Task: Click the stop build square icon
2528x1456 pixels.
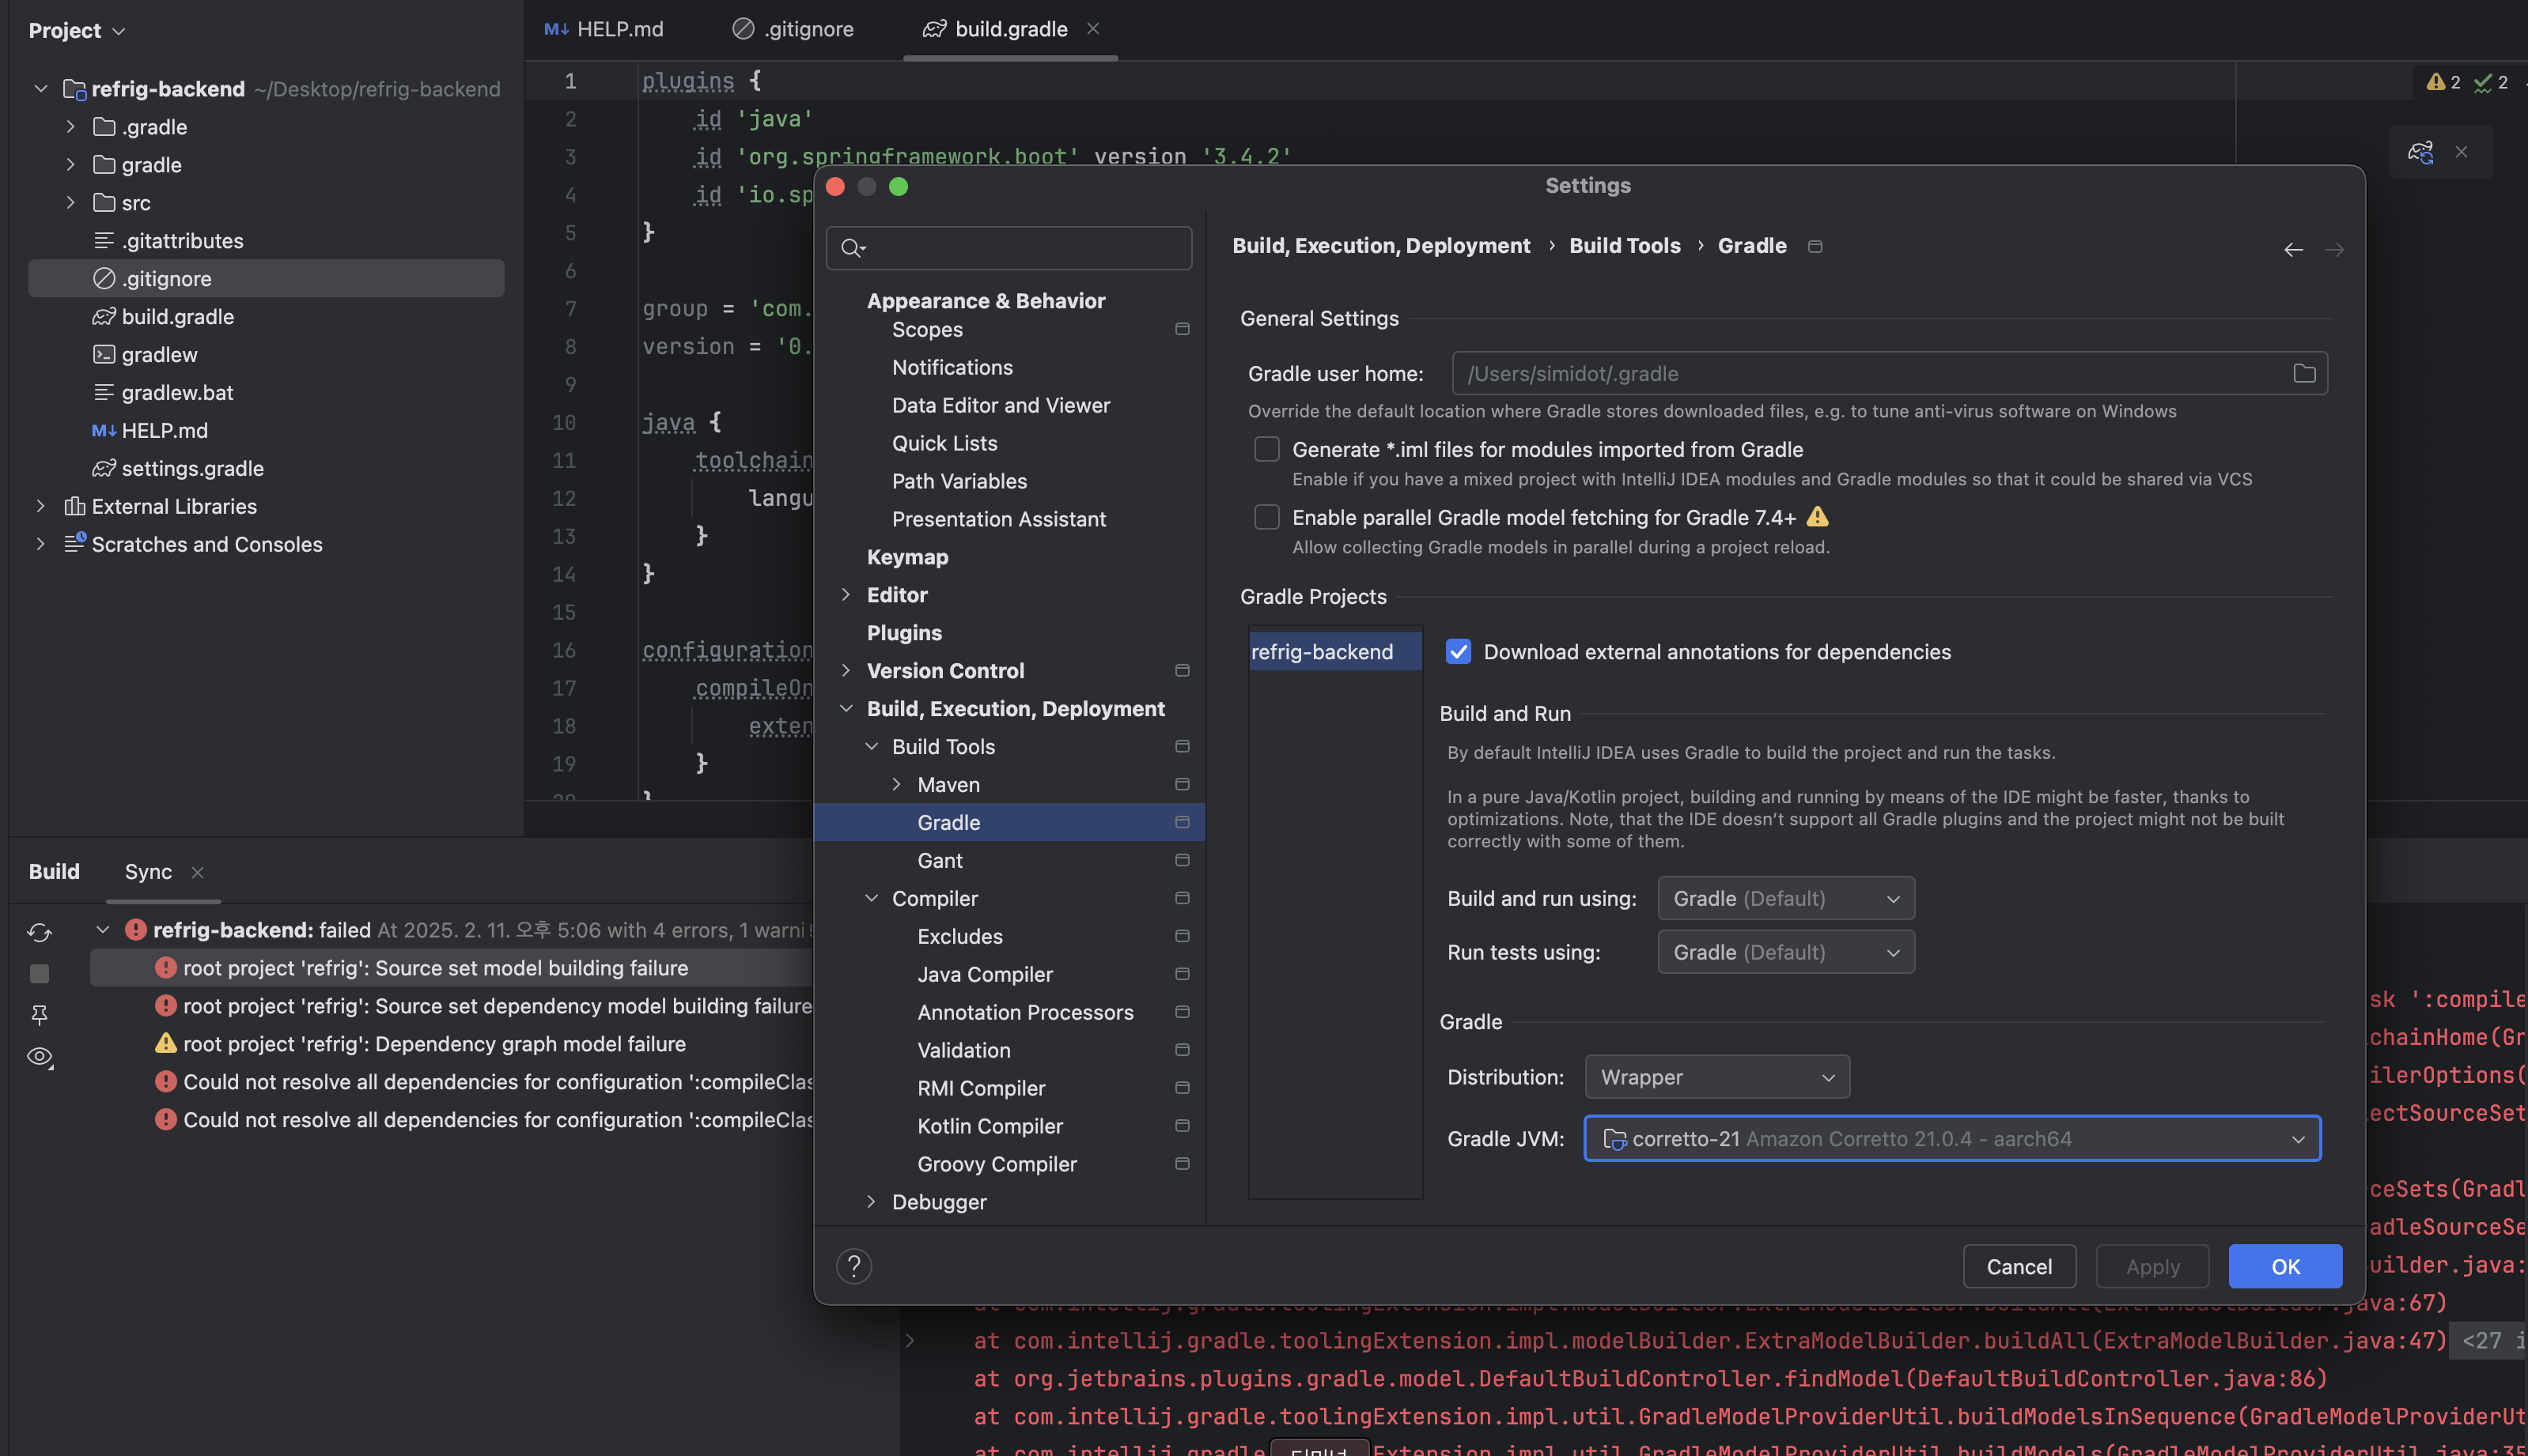Action: click(x=40, y=973)
